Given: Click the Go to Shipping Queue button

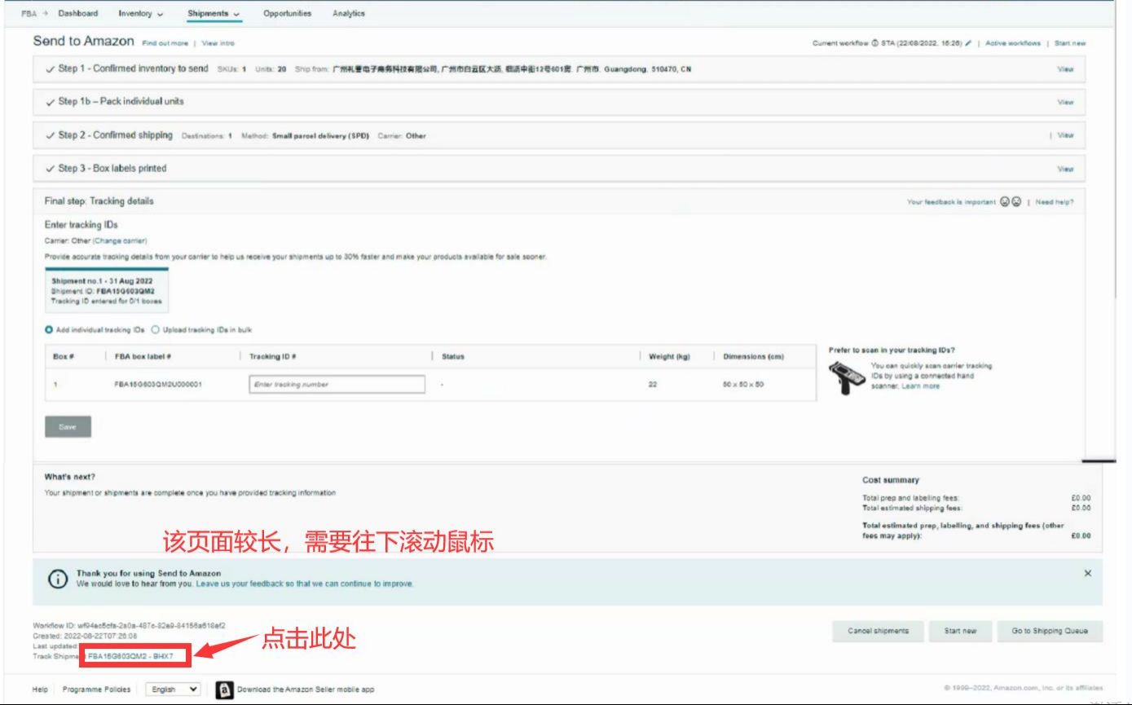Looking at the screenshot, I should click(1050, 631).
